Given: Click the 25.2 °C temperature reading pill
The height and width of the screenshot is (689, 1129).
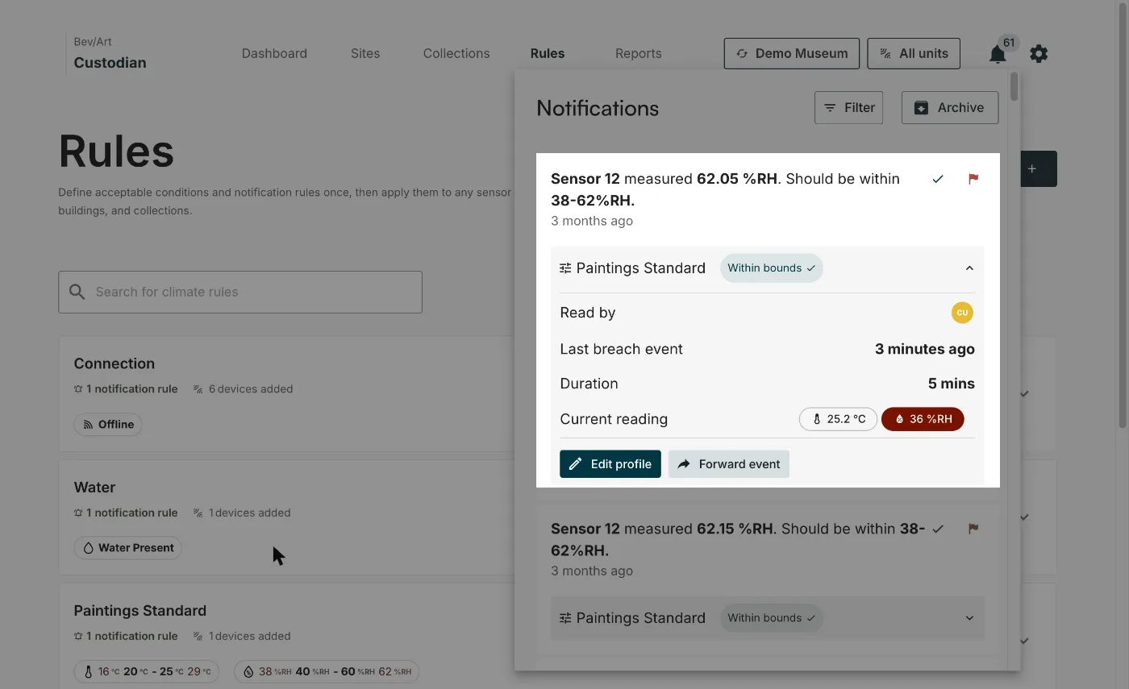Looking at the screenshot, I should point(838,419).
